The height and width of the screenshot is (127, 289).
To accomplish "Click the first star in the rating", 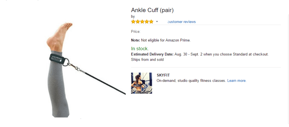I will [133, 22].
